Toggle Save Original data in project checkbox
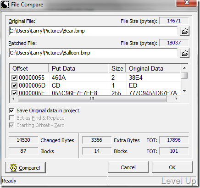 click(x=11, y=111)
